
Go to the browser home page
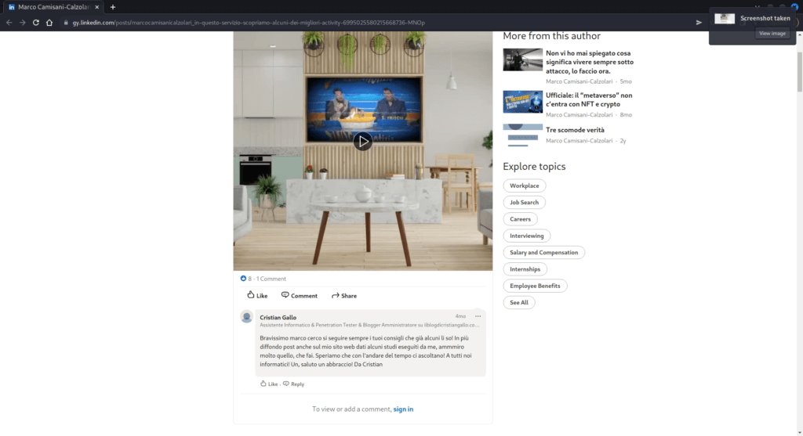pos(49,23)
